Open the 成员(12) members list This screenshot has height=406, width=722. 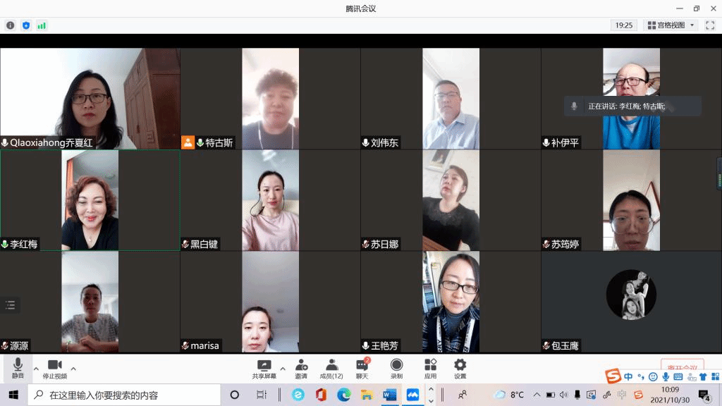331,367
